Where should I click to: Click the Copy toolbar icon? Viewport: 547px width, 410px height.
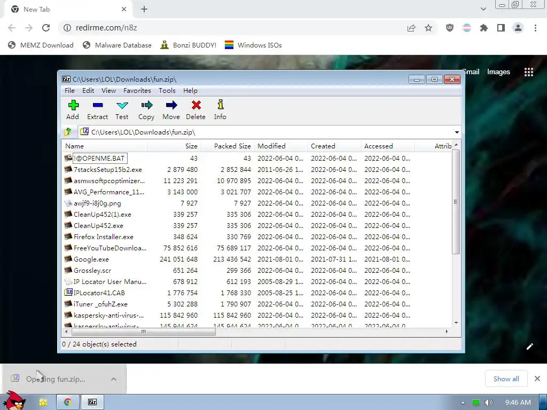pos(146,109)
